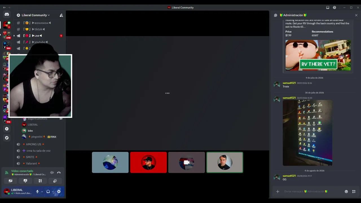Viewport: 361px width, 203px height.
Task: Invite people using the add-member icon
Action: pos(61,15)
